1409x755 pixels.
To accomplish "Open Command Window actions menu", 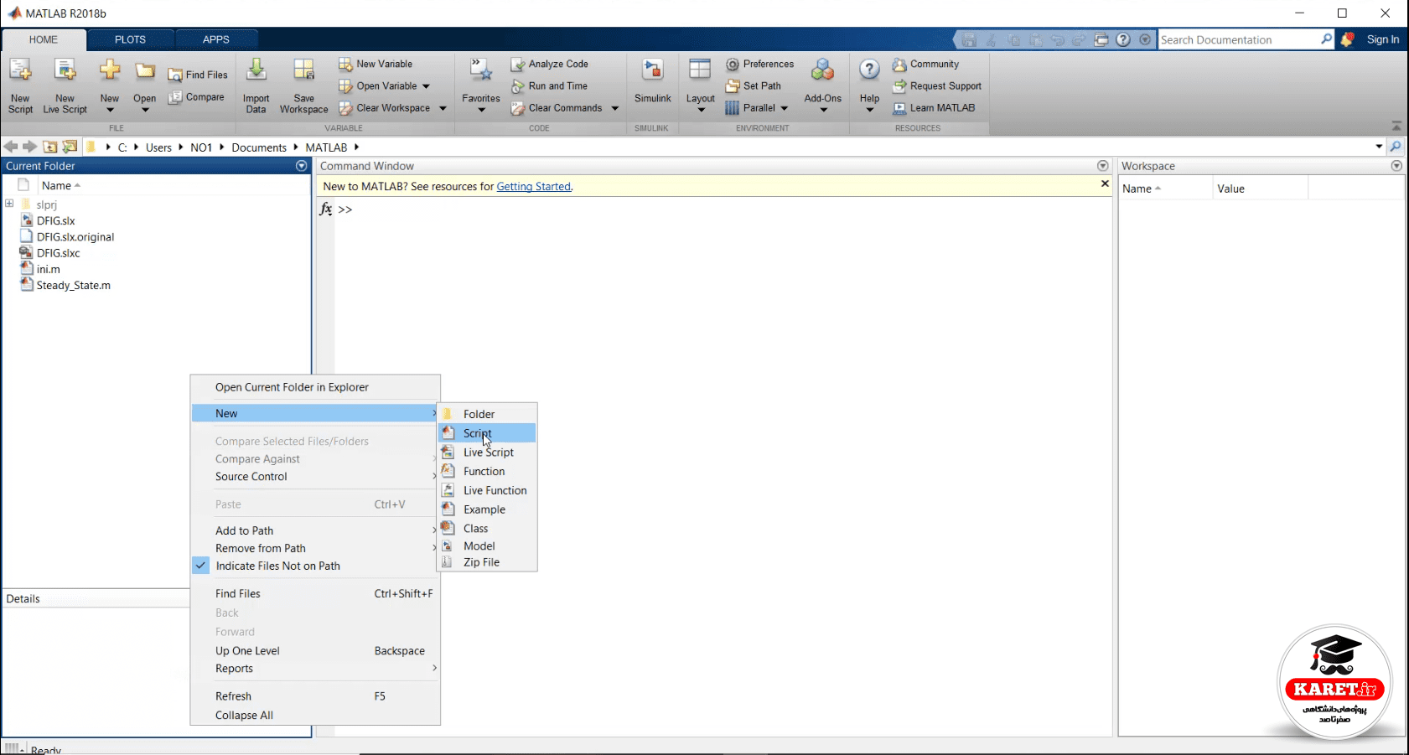I will [1103, 166].
